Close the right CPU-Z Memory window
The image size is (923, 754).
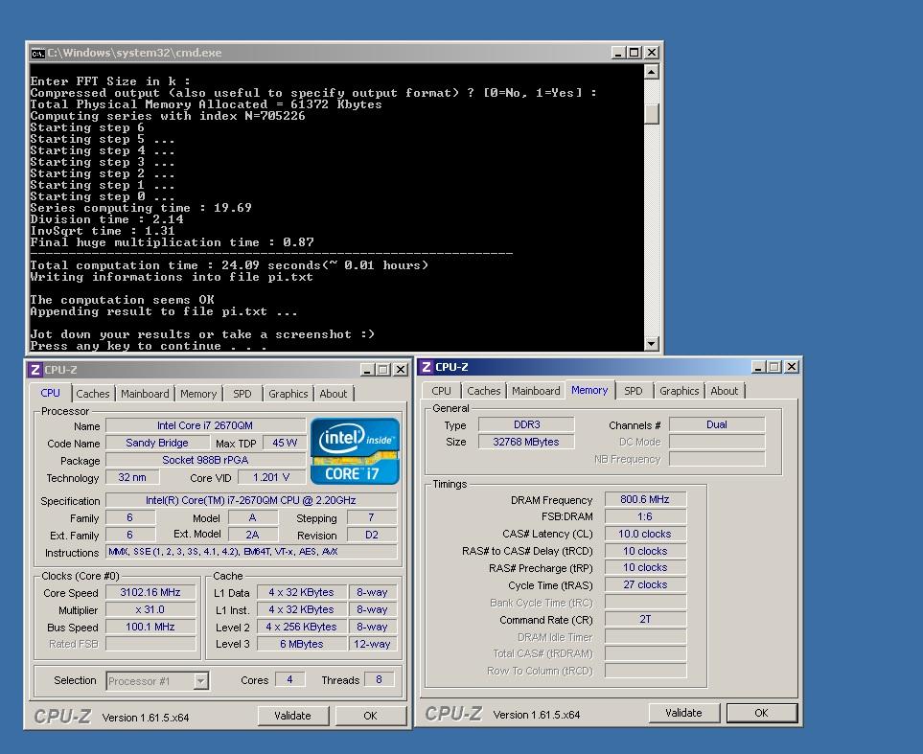pos(792,367)
